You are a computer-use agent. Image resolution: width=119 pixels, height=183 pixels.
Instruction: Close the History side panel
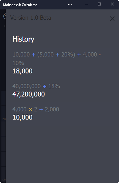(x=112, y=19)
